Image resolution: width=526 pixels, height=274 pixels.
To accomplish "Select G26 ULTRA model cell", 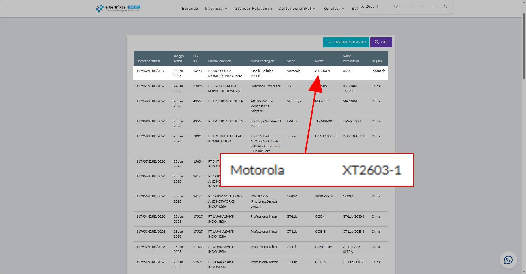I will point(324,247).
